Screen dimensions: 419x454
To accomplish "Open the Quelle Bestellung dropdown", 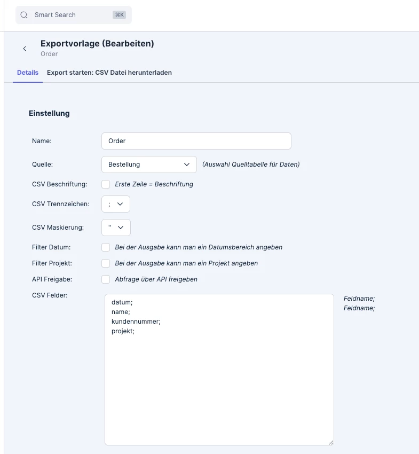I will coord(149,165).
